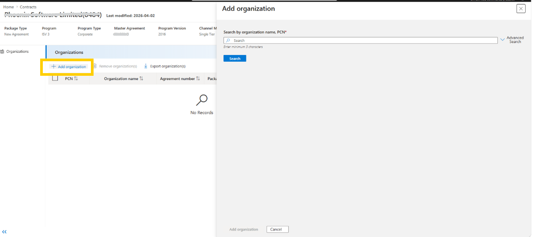The height and width of the screenshot is (237, 538).
Task: Click the No Records magnifier icon
Action: point(202,100)
